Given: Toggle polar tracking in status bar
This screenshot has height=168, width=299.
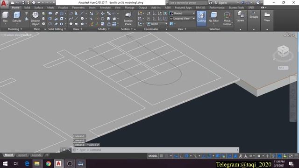Looking at the screenshot, I should (x=186, y=156).
